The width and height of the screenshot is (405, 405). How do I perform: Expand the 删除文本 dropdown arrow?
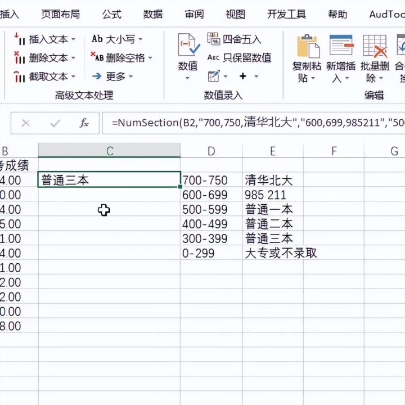[x=73, y=58]
